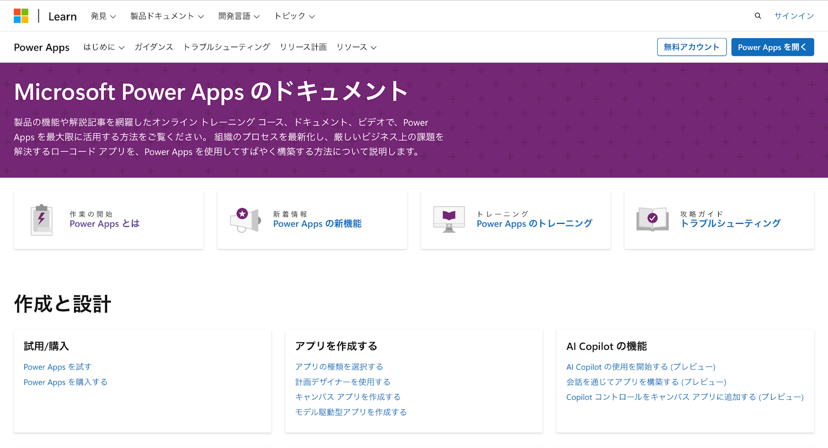Click the Power Apps を試す link
This screenshot has height=448, width=828.
point(57,367)
